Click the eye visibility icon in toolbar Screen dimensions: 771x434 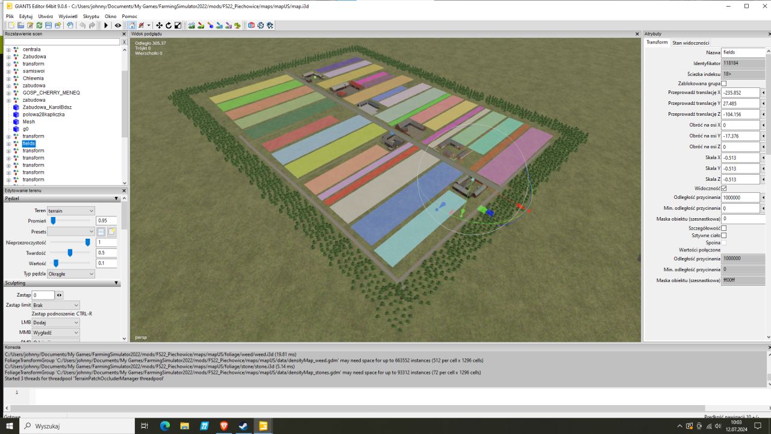point(118,25)
